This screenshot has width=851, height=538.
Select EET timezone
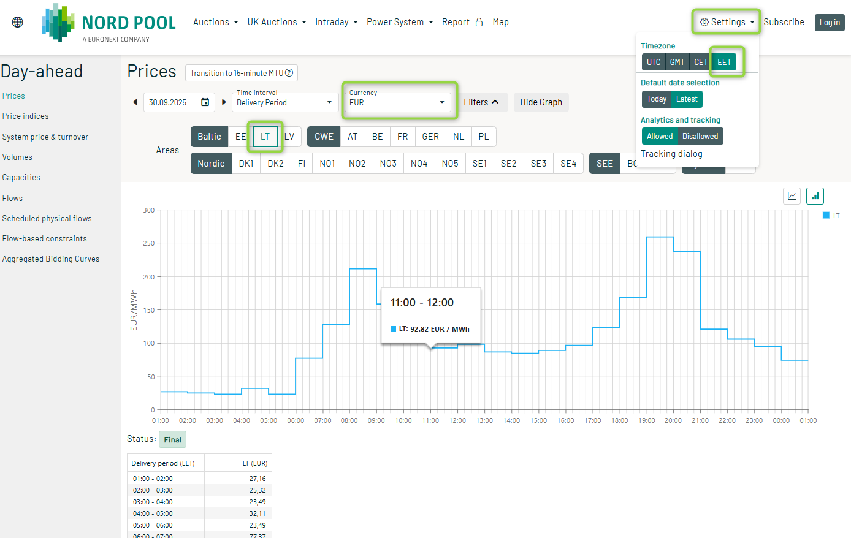coord(724,62)
